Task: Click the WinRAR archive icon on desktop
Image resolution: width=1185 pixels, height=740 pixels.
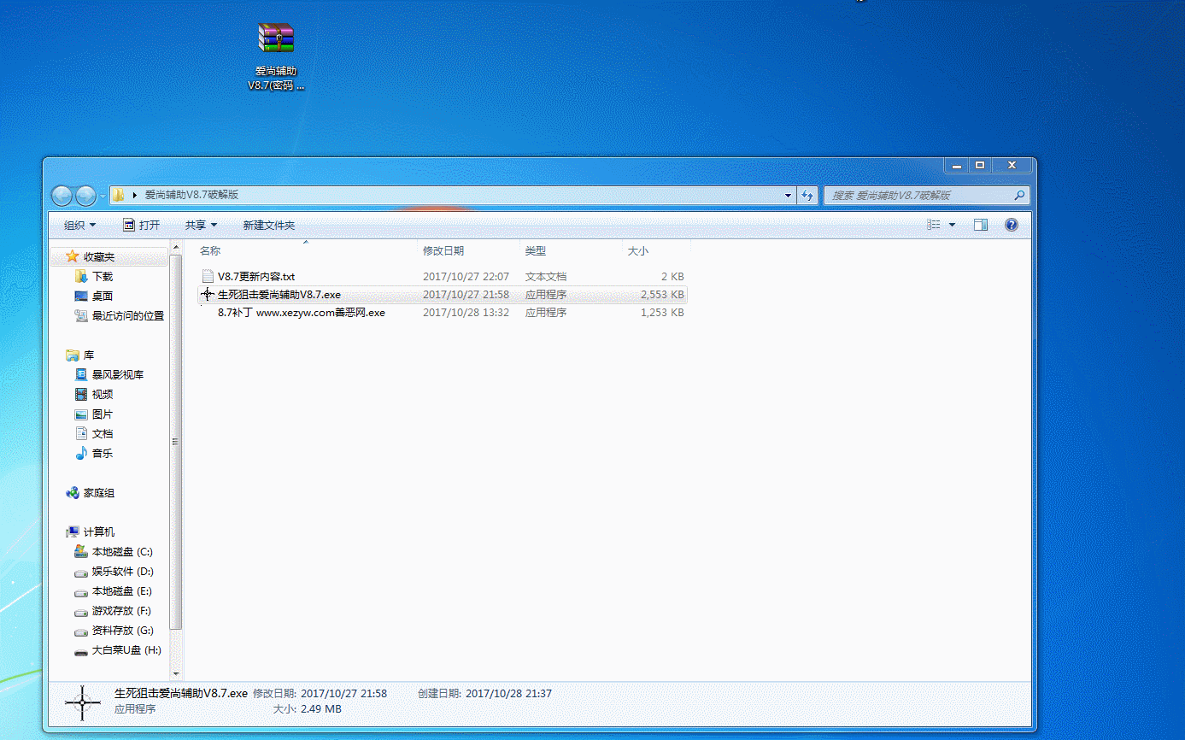Action: [276, 39]
